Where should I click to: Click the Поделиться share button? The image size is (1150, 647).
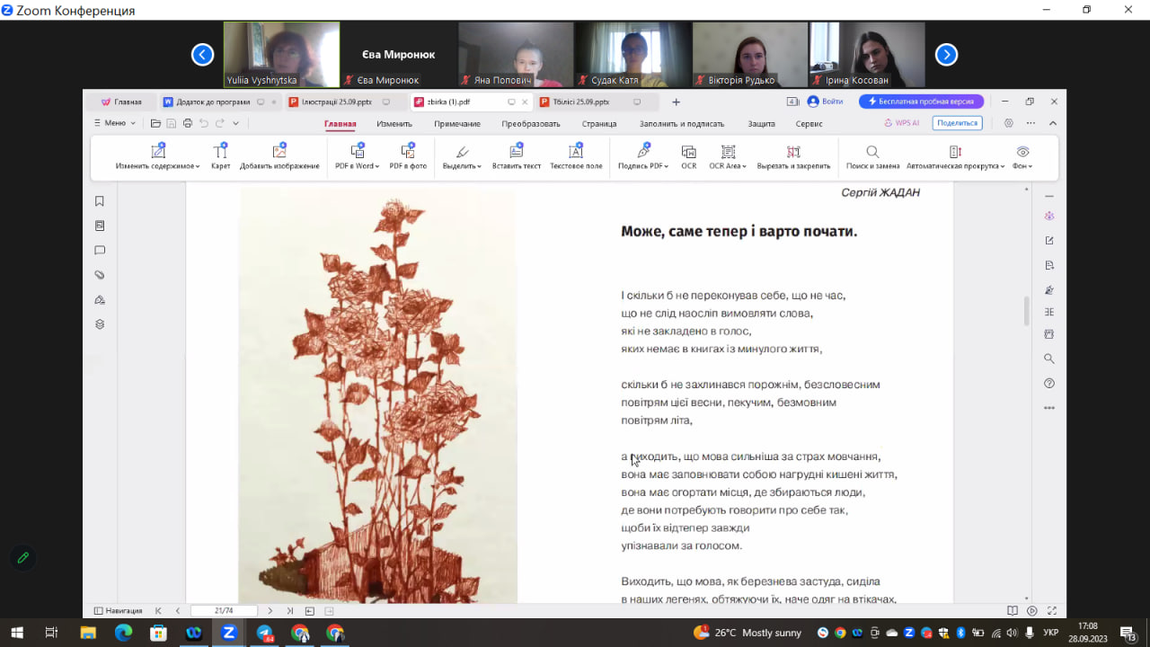[x=957, y=123]
